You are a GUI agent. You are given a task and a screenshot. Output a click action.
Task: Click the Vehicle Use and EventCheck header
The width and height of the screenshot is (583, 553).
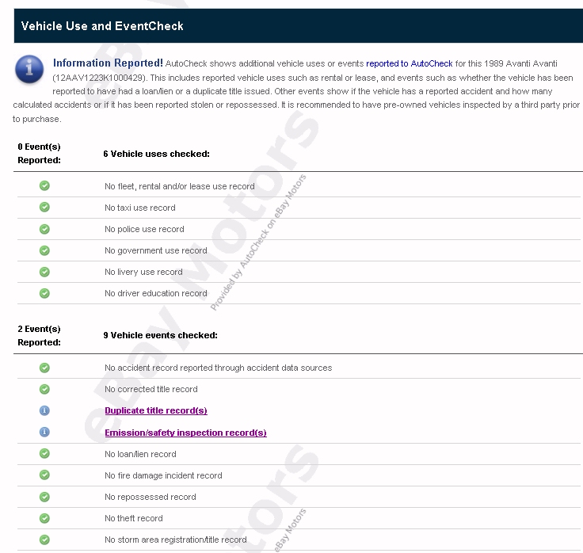click(x=102, y=26)
